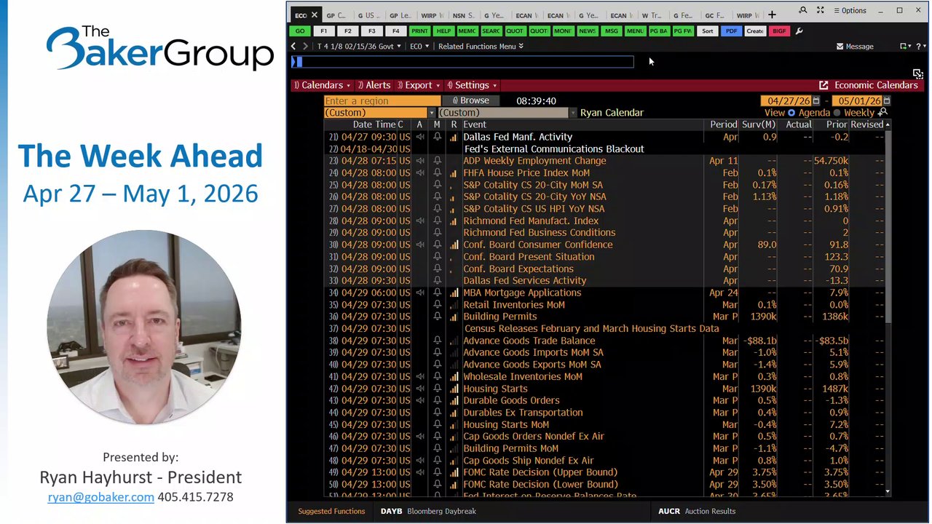
Task: Click relevance bars icon for Building Permits
Action: pos(454,317)
